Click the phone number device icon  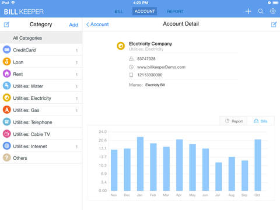pyautogui.click(x=131, y=75)
